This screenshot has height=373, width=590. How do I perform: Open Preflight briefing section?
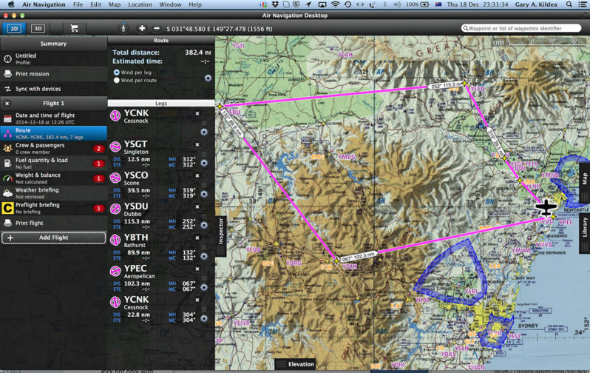(x=53, y=208)
